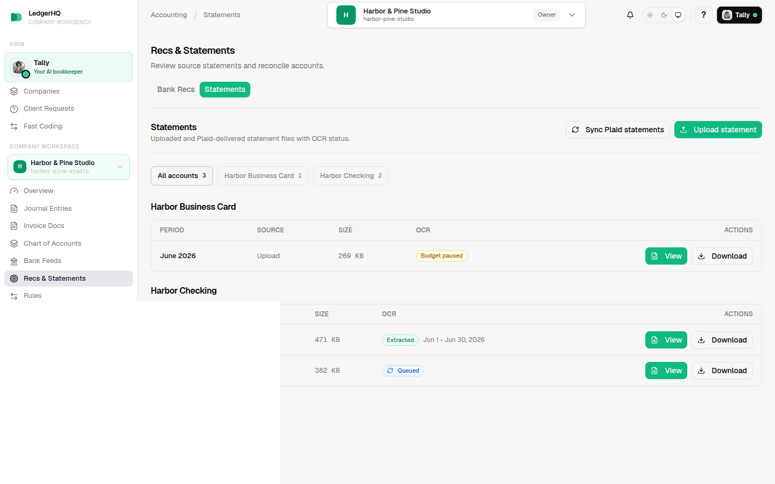
Task: Click the Recs & Statements target icon
Action: [x=14, y=279]
